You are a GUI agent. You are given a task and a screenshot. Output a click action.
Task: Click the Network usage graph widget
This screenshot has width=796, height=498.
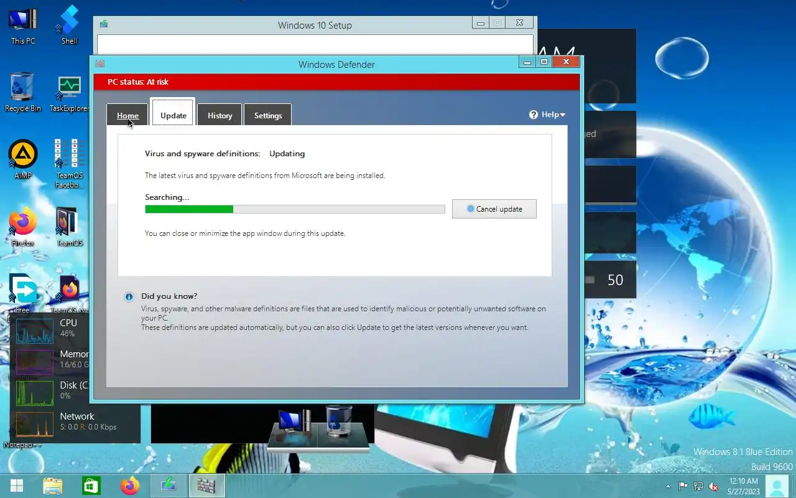pyautogui.click(x=35, y=424)
